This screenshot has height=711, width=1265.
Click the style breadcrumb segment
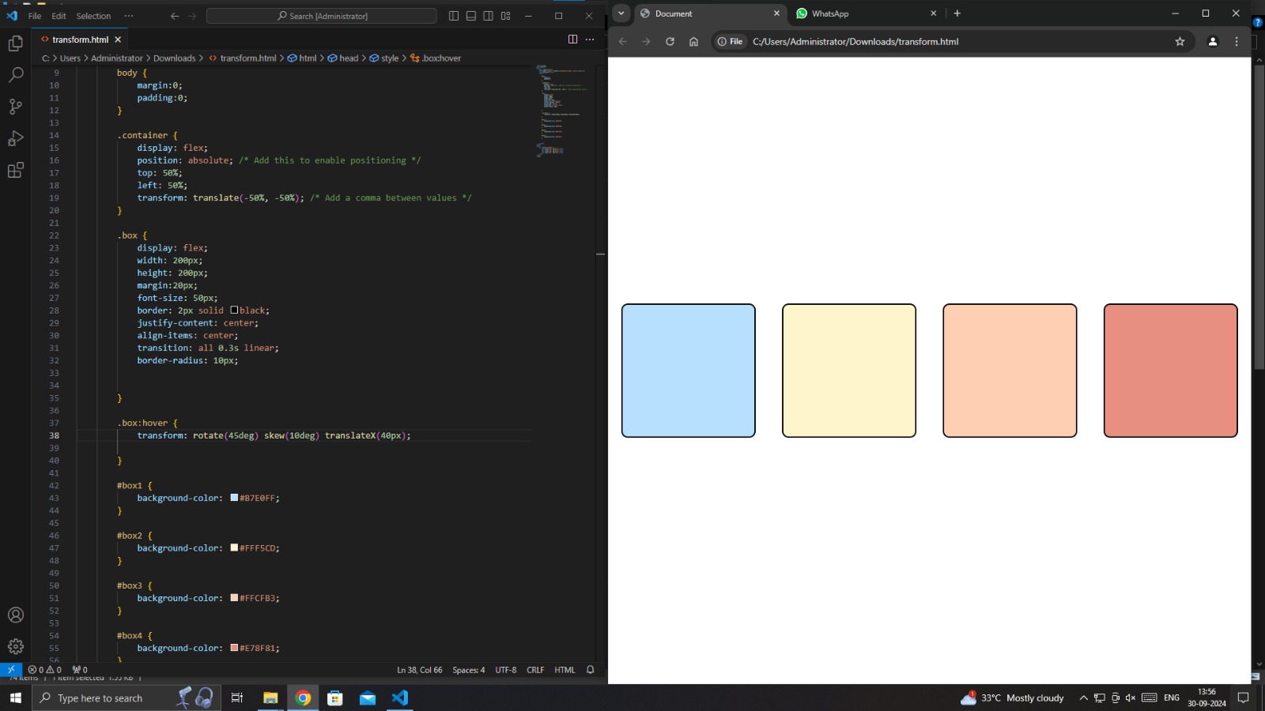pos(384,58)
